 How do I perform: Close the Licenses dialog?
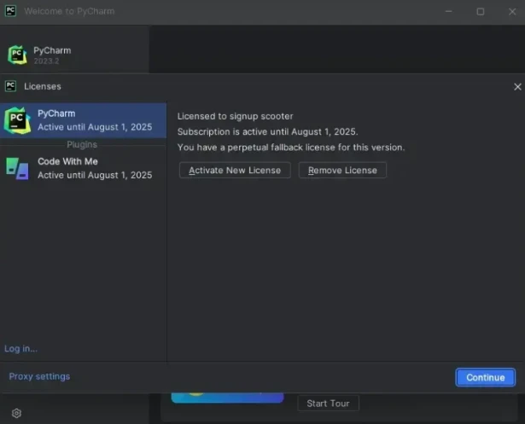(x=517, y=87)
